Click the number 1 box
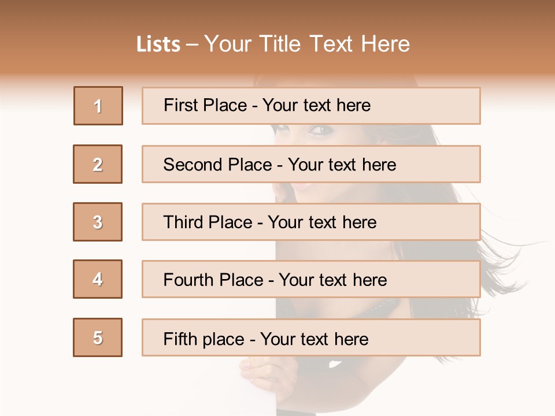This screenshot has width=555, height=416. click(98, 106)
